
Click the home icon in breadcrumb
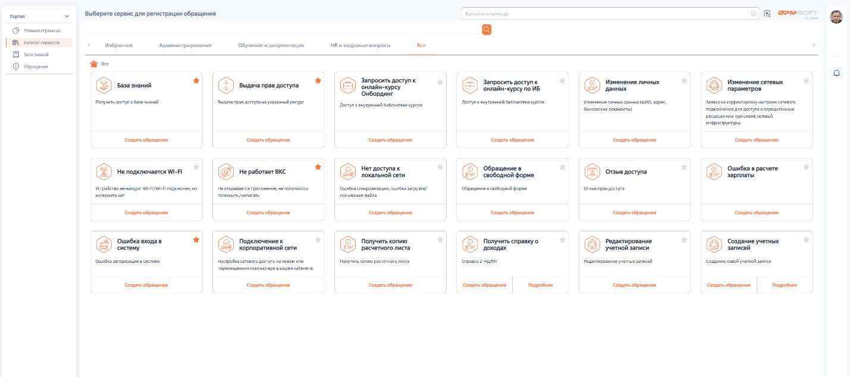coord(93,64)
